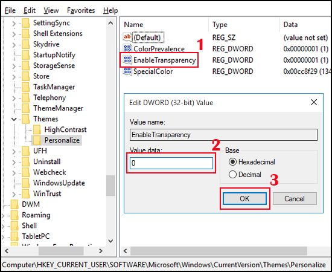
Task: Expand the Webcheck key
Action: click(14, 173)
